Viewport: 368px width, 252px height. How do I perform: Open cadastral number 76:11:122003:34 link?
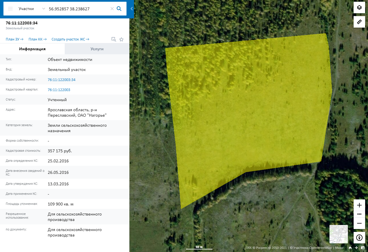pyautogui.click(x=62, y=80)
